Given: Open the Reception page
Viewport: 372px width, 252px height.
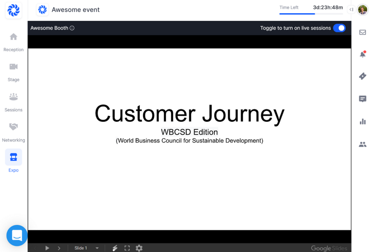Looking at the screenshot, I should tap(14, 42).
